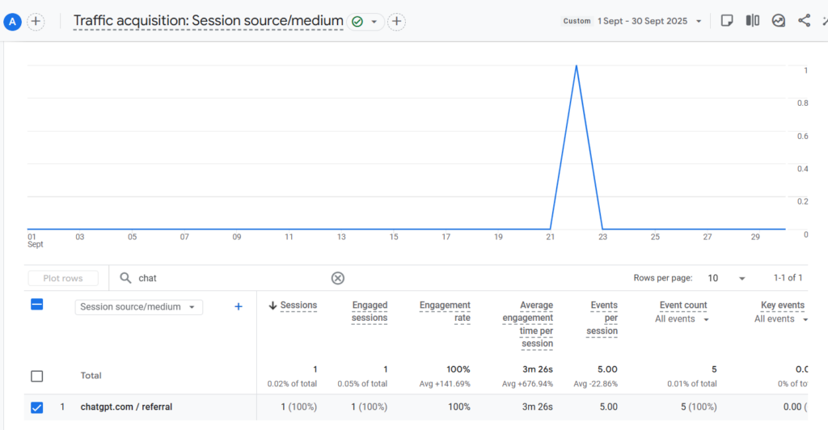828x430 pixels.
Task: Add a secondary dimension with the blue plus icon
Action: pos(239,306)
